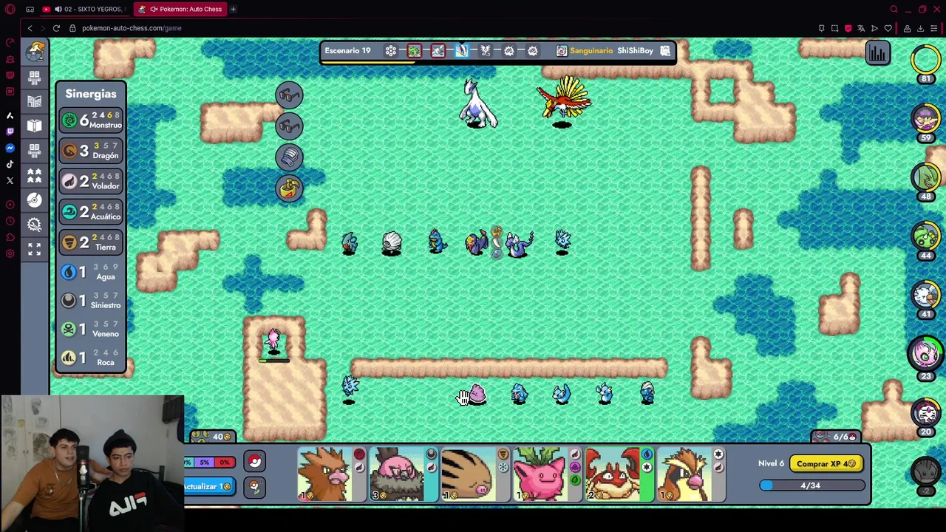Open the bar chart damage meter
The height and width of the screenshot is (532, 946).
point(877,53)
